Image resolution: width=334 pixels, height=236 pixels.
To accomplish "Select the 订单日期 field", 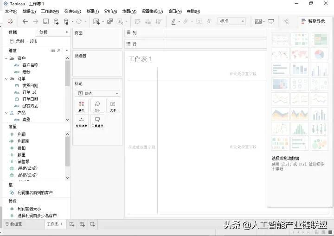I will pyautogui.click(x=30, y=99).
